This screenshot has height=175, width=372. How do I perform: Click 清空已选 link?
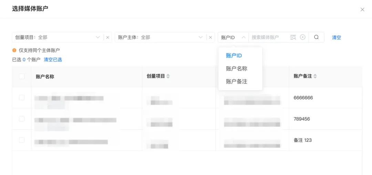click(53, 60)
